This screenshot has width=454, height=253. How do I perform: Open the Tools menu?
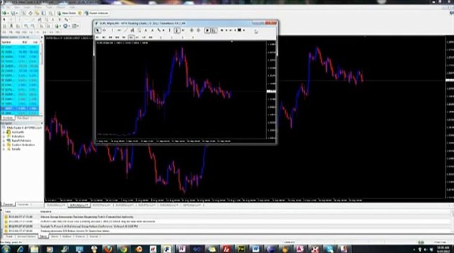coord(49,7)
